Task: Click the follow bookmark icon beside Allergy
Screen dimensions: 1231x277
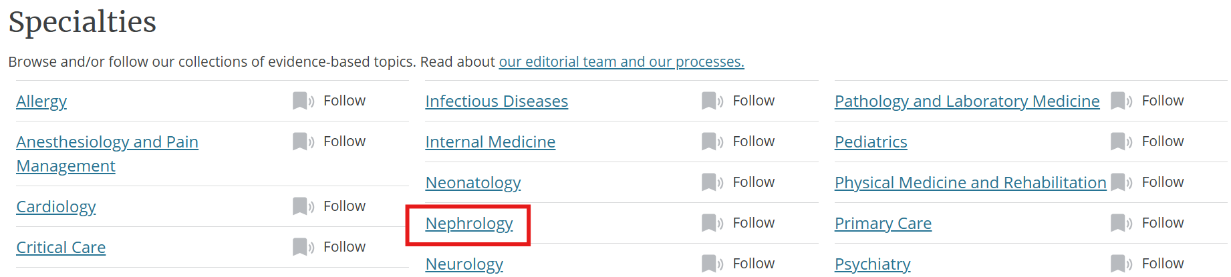Action: click(303, 101)
